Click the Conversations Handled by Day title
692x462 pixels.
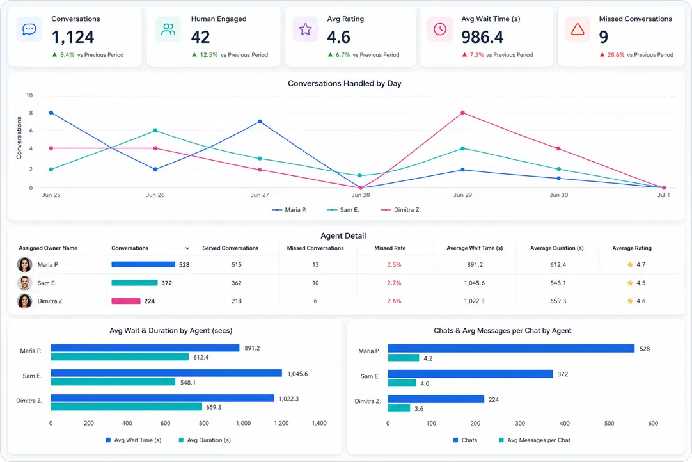coord(345,83)
